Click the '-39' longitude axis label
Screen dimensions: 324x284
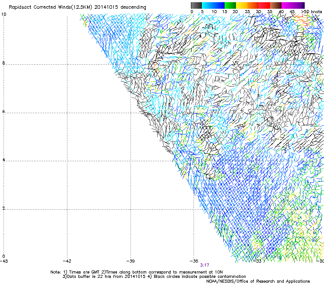click(x=130, y=261)
